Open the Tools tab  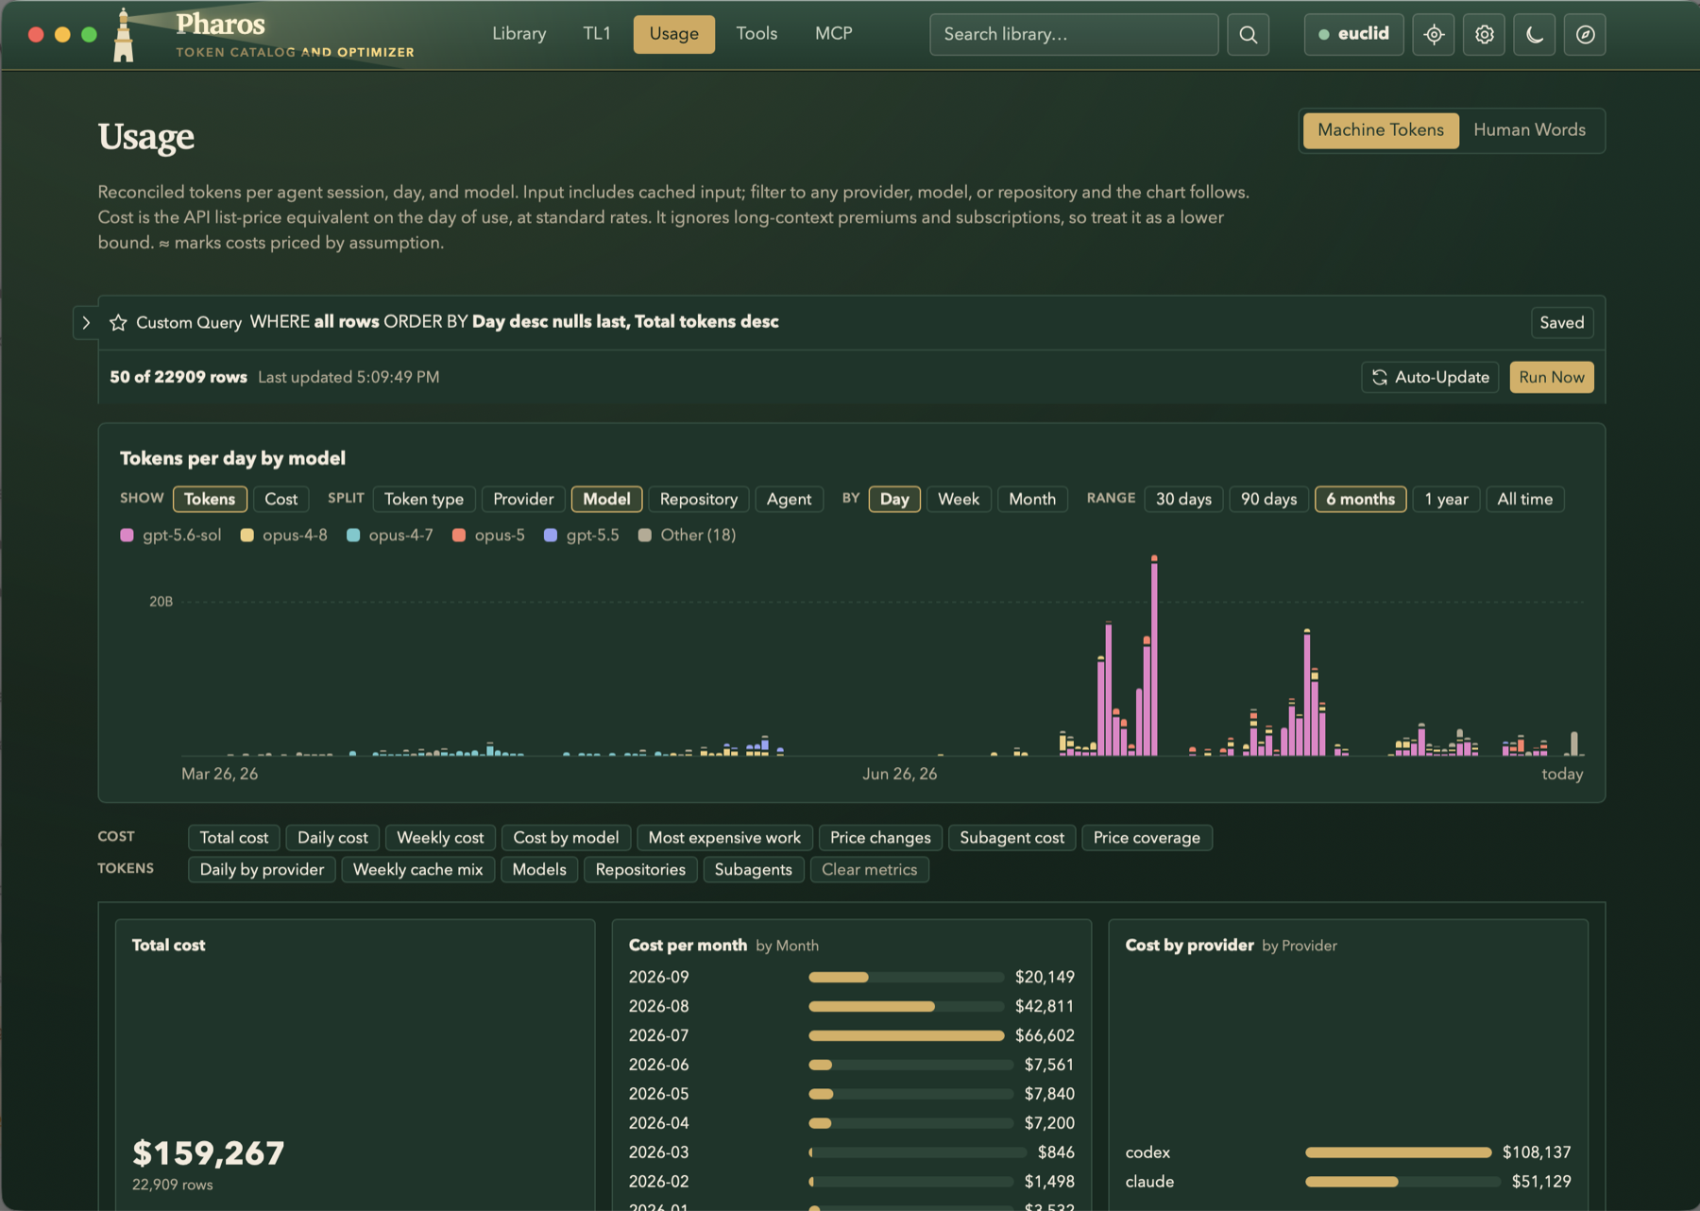[x=756, y=34]
